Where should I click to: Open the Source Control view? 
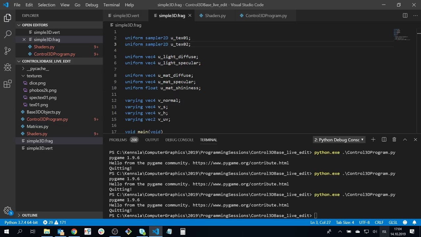coord(8,51)
